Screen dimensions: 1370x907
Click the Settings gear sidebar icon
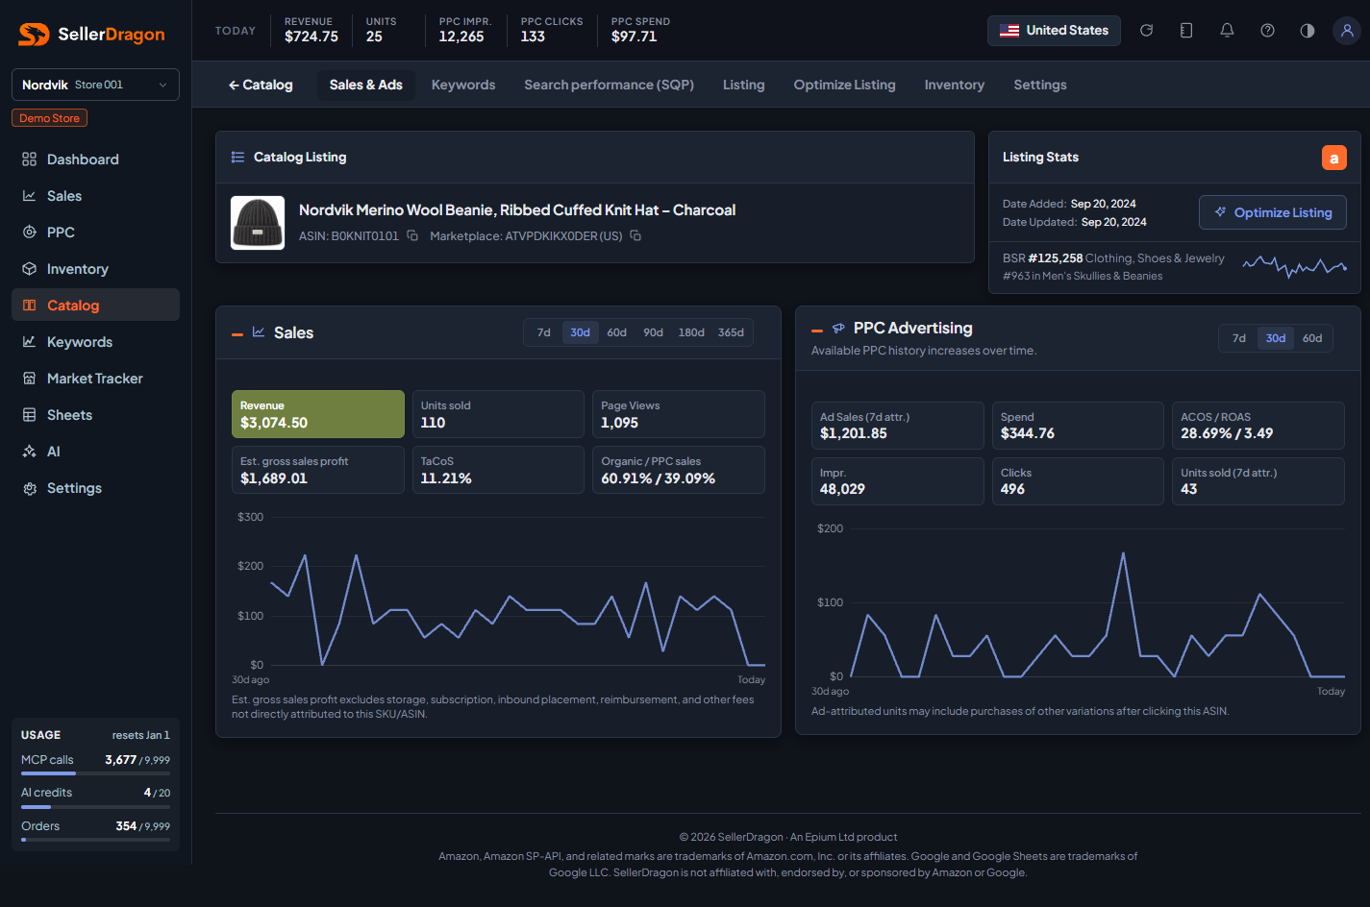pos(30,488)
